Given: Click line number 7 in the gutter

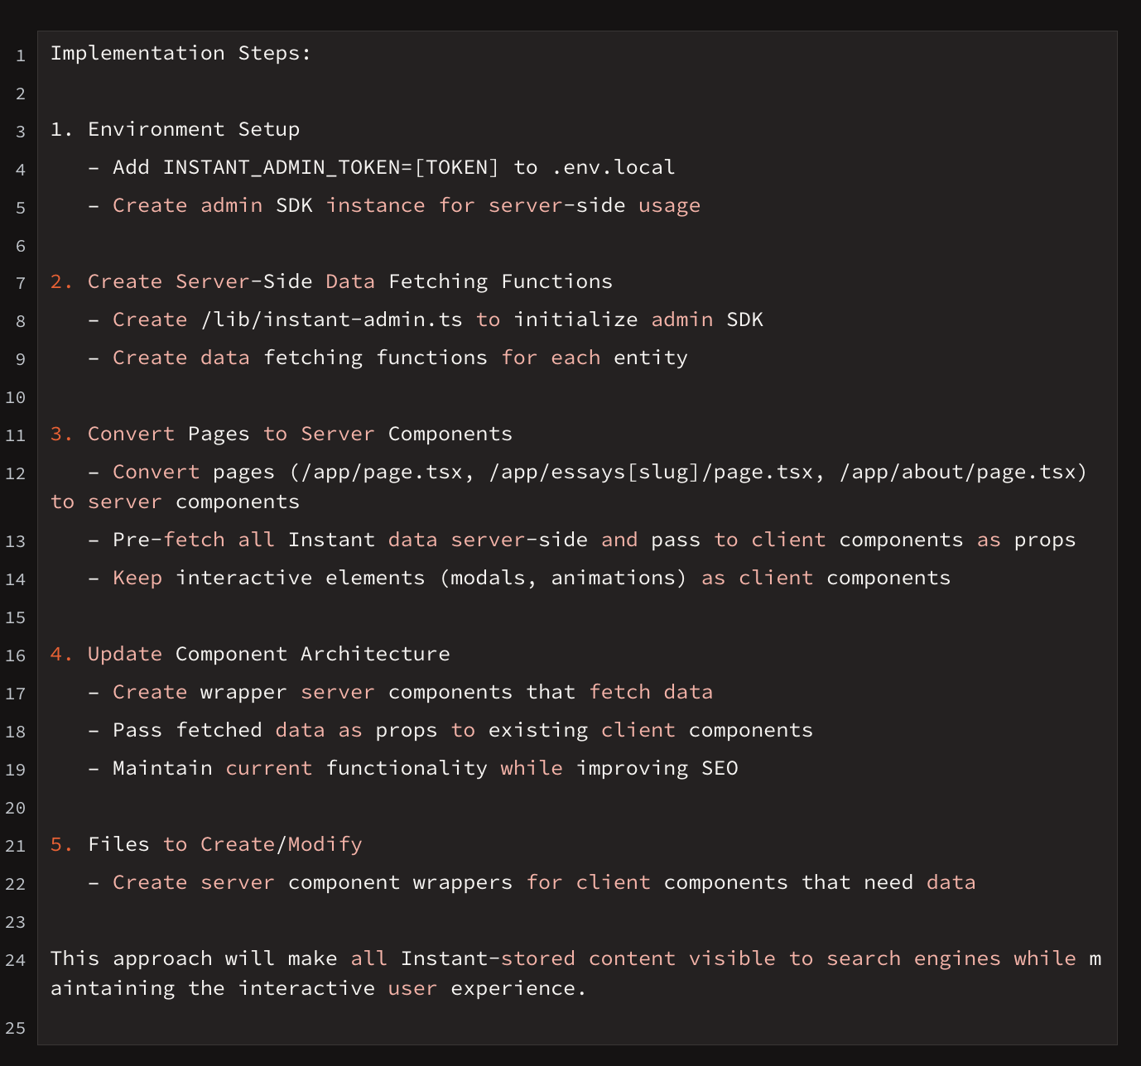Looking at the screenshot, I should point(21,284).
